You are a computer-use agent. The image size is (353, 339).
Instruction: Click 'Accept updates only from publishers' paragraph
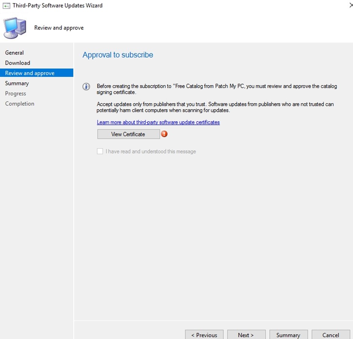click(x=215, y=107)
